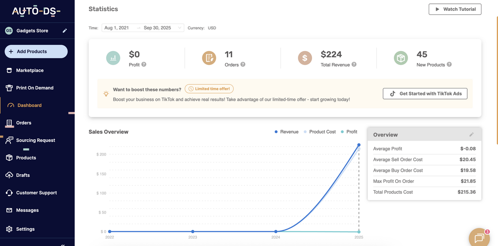Screen dimensions: 498x246
Task: Go to Customer Support via its sidebar icon
Action: coord(9,192)
